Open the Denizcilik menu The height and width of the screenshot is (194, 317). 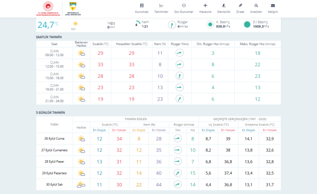click(x=224, y=8)
